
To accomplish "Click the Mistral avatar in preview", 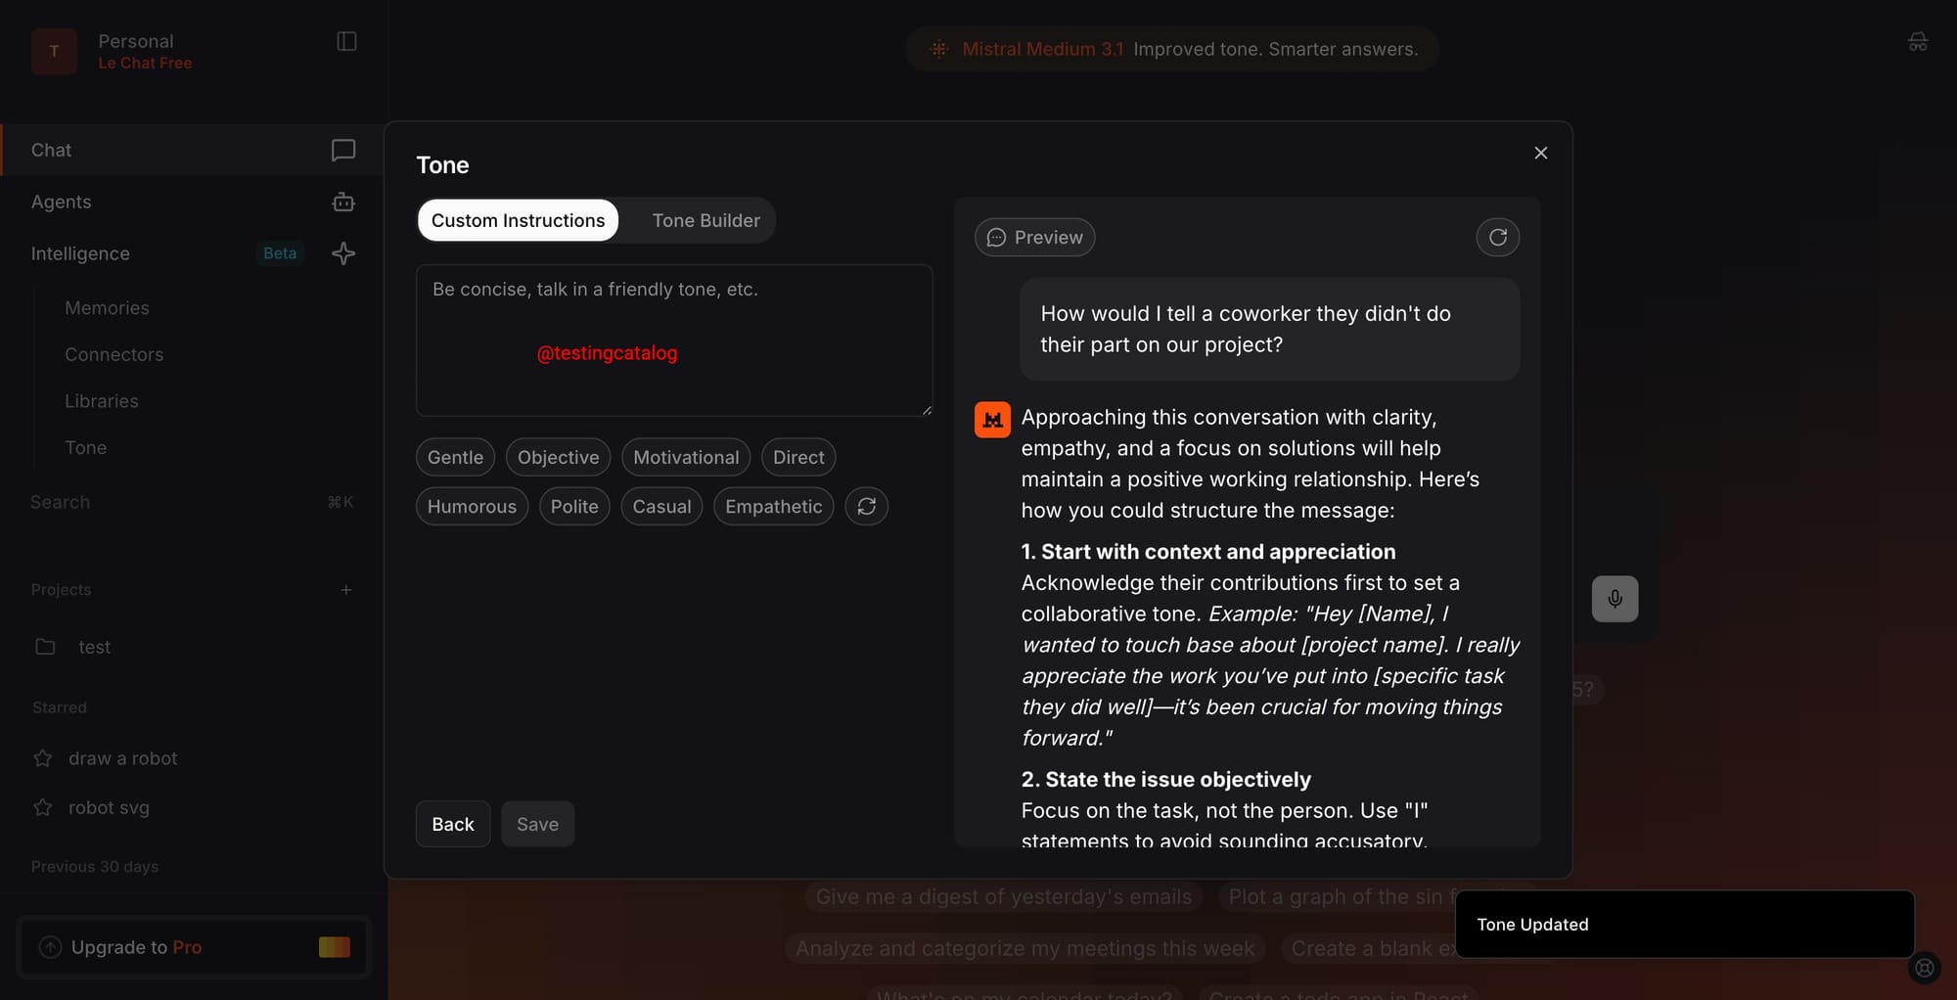I will 992,420.
